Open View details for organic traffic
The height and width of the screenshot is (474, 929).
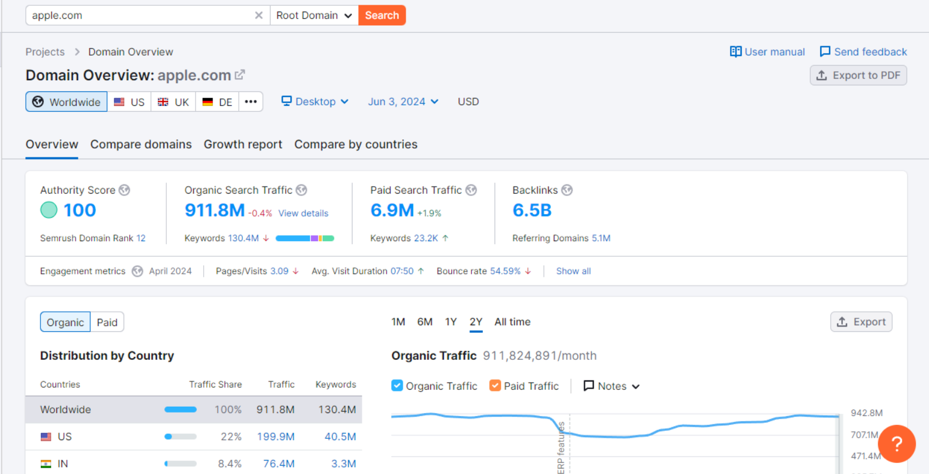click(x=303, y=214)
